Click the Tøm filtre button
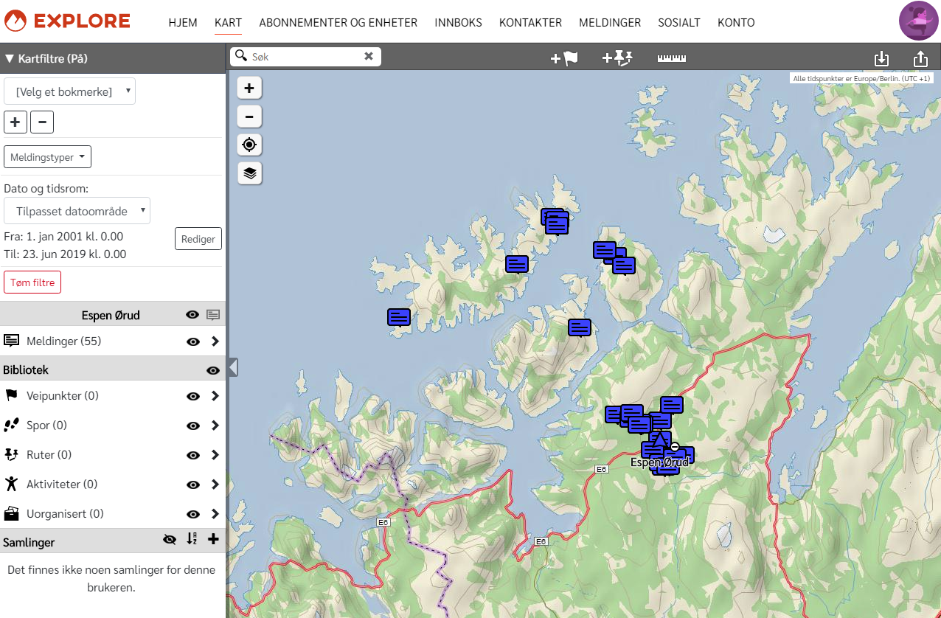Screen dimensions: 941x618 (x=32, y=282)
